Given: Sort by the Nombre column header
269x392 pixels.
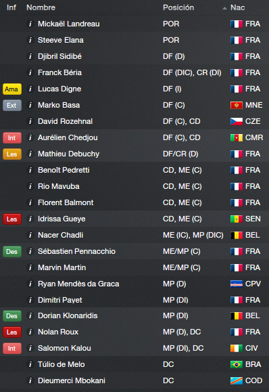Looking at the screenshot, I should [x=41, y=7].
